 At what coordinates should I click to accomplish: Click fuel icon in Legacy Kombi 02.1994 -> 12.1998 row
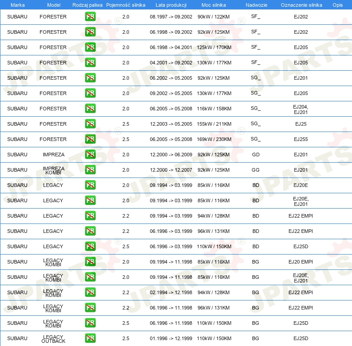pos(90,292)
